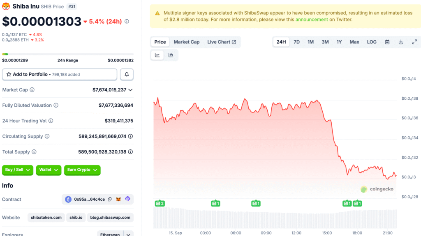Select the 1Y time range

pos(339,42)
